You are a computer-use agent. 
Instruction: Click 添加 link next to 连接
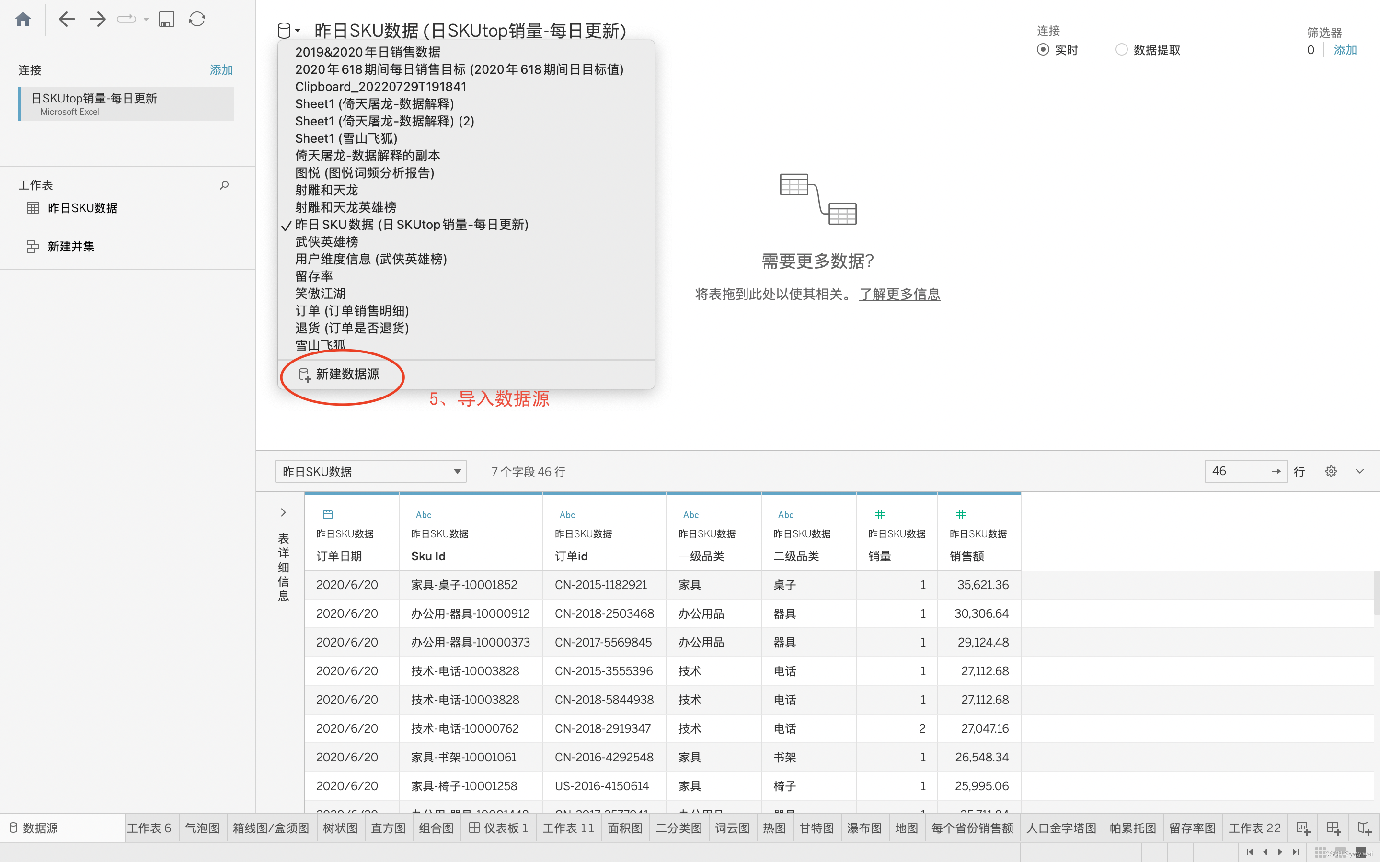click(x=221, y=70)
